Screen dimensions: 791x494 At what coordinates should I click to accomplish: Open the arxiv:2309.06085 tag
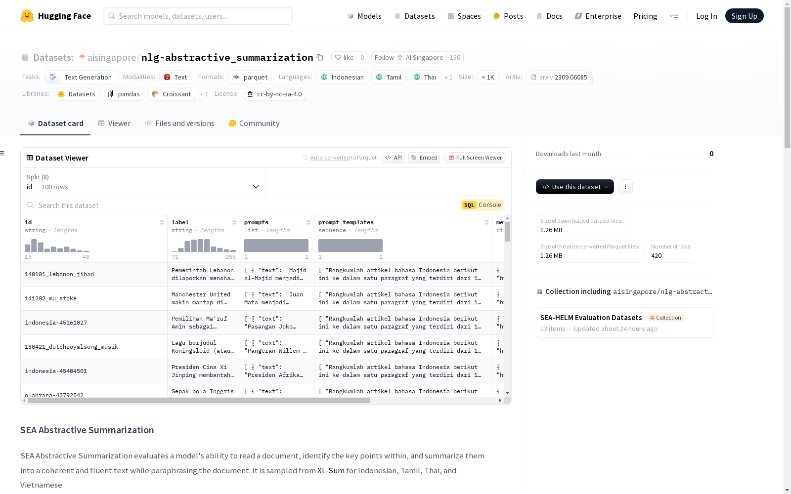tap(559, 77)
